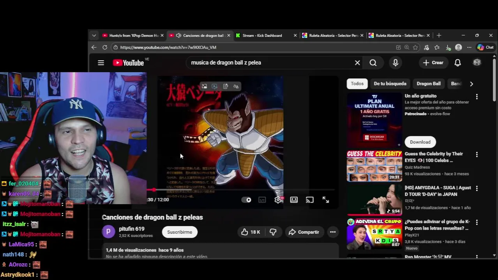Toggle autoplay switch in video player
Image resolution: width=498 pixels, height=280 pixels.
click(x=246, y=200)
